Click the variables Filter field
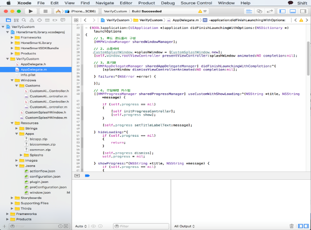311x230 pixels. (x=141, y=226)
